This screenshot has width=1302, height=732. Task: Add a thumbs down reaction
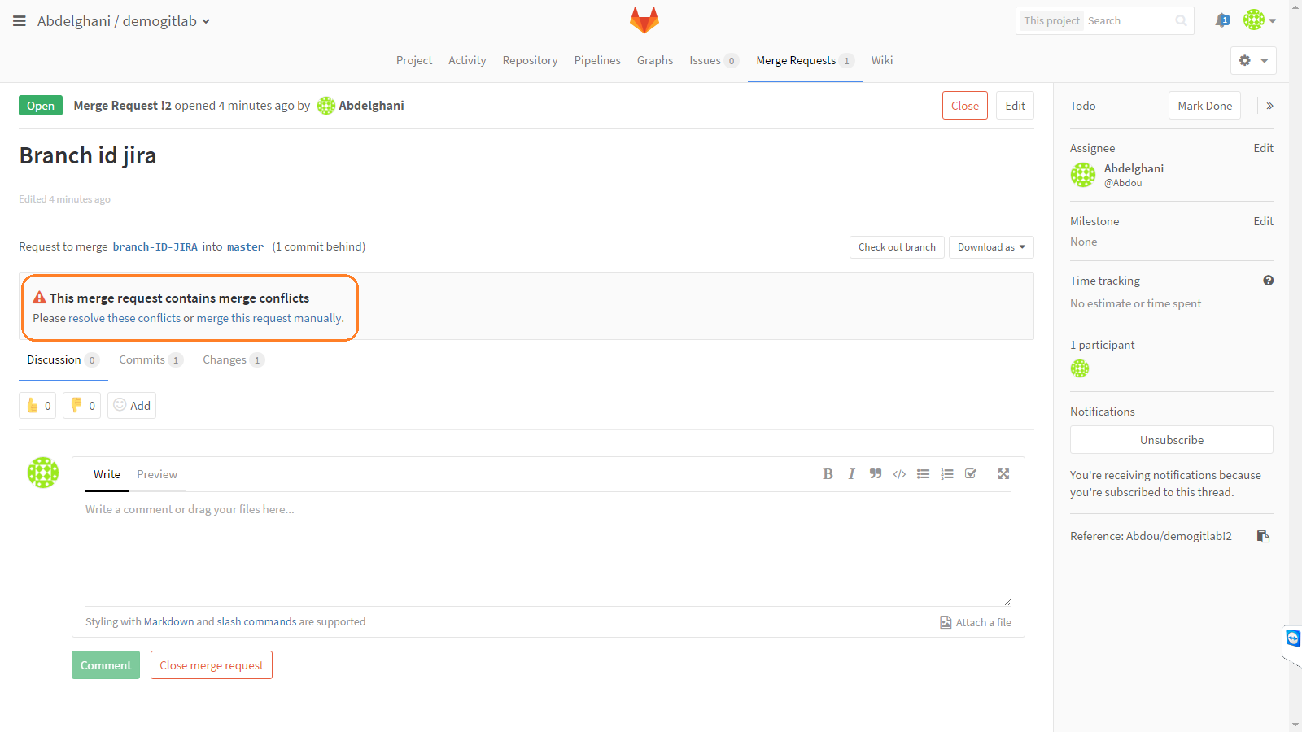tap(81, 405)
